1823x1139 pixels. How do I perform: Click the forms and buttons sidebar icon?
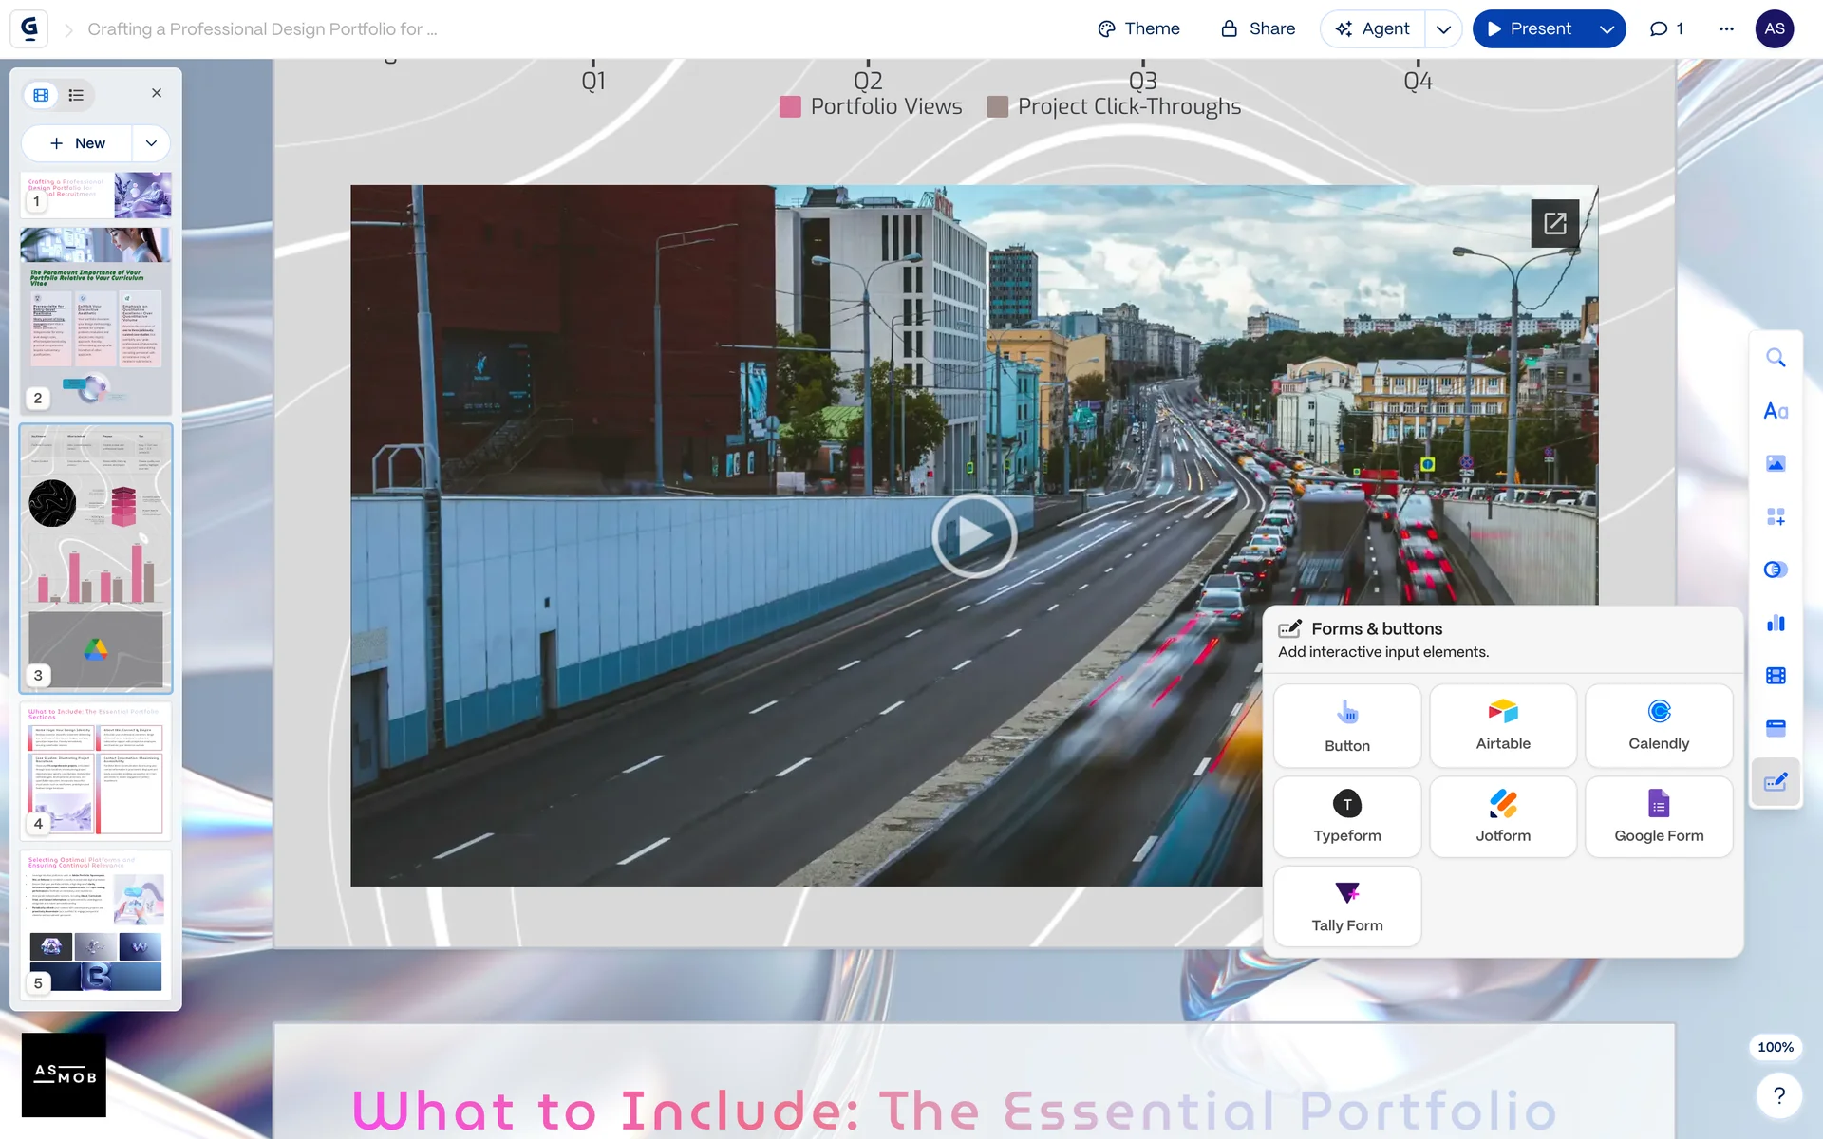(x=1775, y=782)
